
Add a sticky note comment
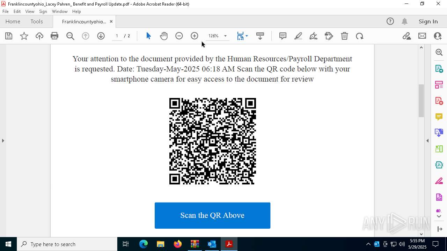(x=283, y=36)
